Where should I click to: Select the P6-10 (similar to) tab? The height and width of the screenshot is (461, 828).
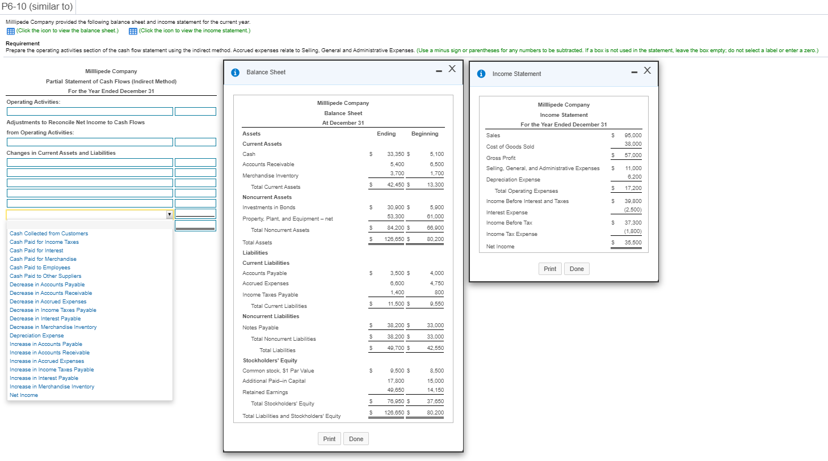coord(37,7)
